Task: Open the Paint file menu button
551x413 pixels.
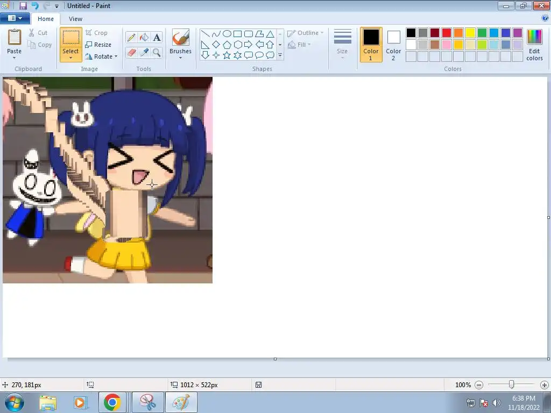Action: 15,18
